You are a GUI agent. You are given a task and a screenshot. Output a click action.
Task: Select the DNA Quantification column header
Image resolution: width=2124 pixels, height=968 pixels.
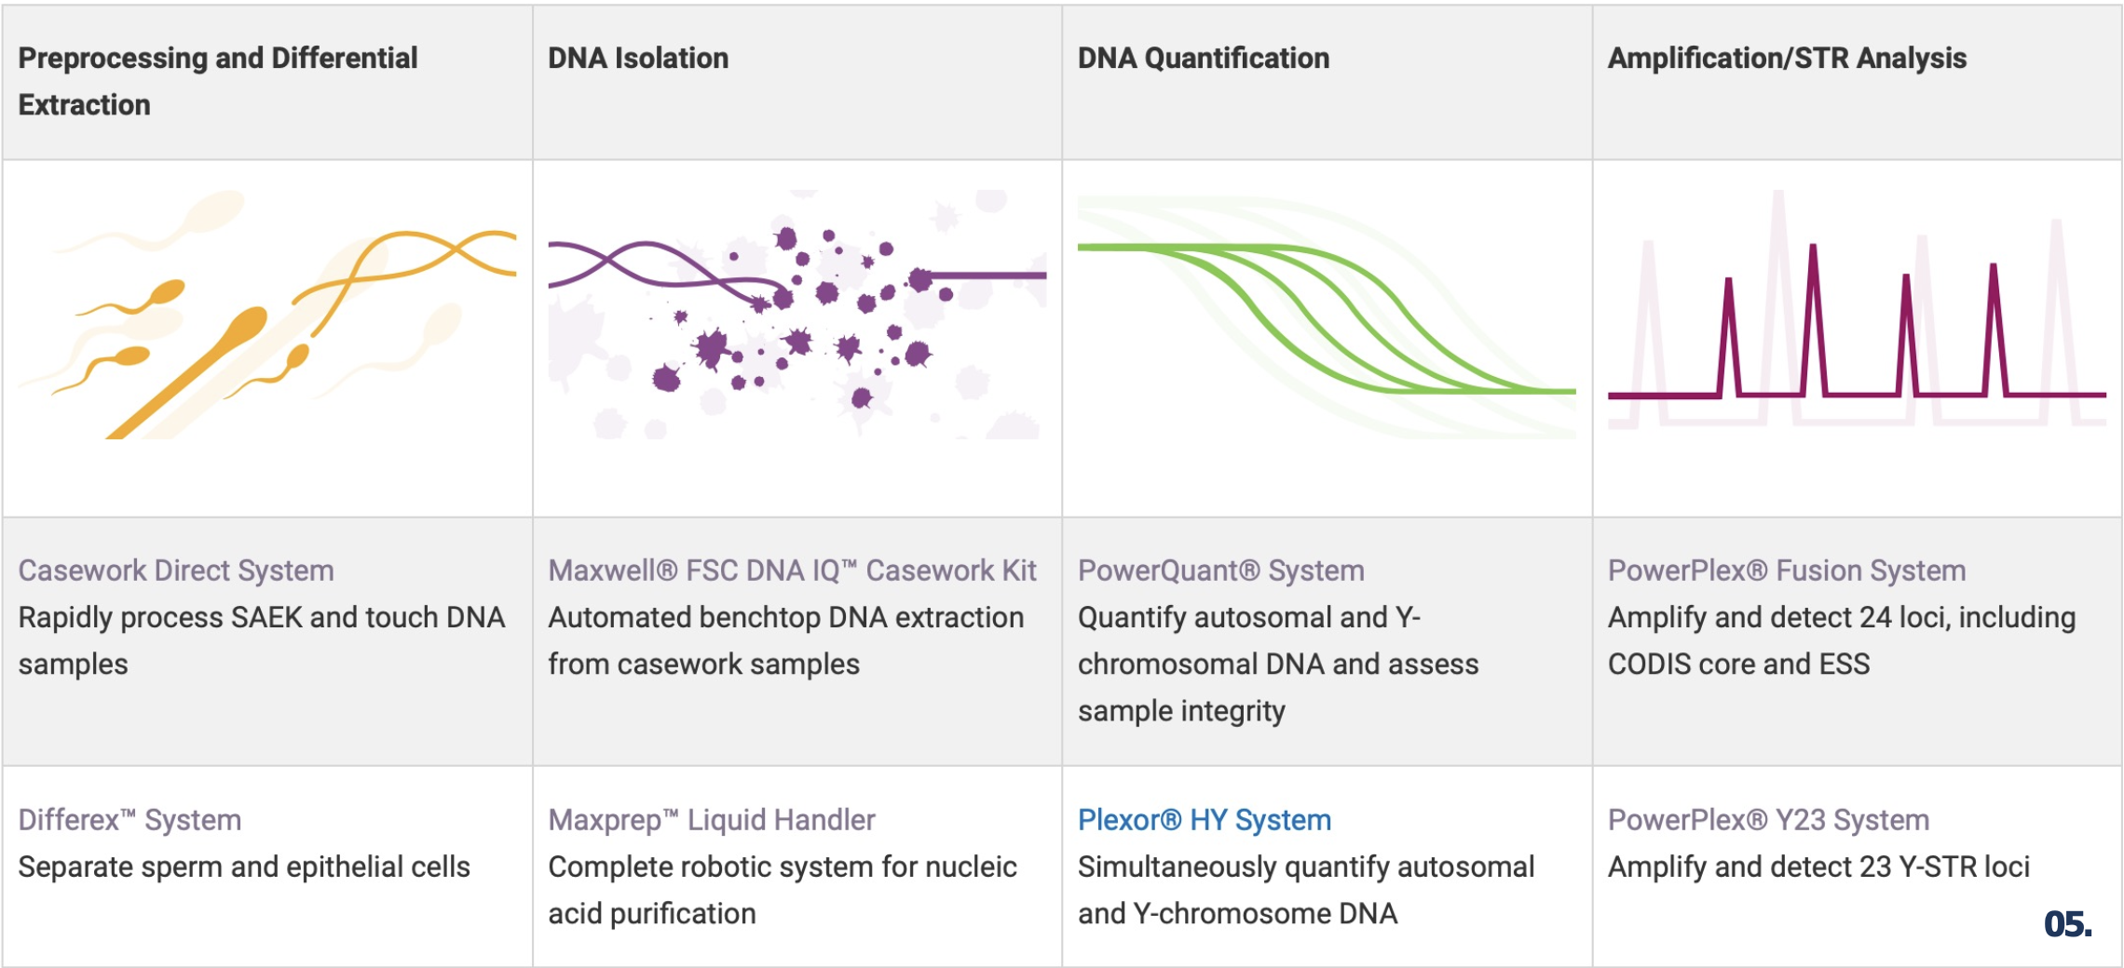tap(1204, 59)
